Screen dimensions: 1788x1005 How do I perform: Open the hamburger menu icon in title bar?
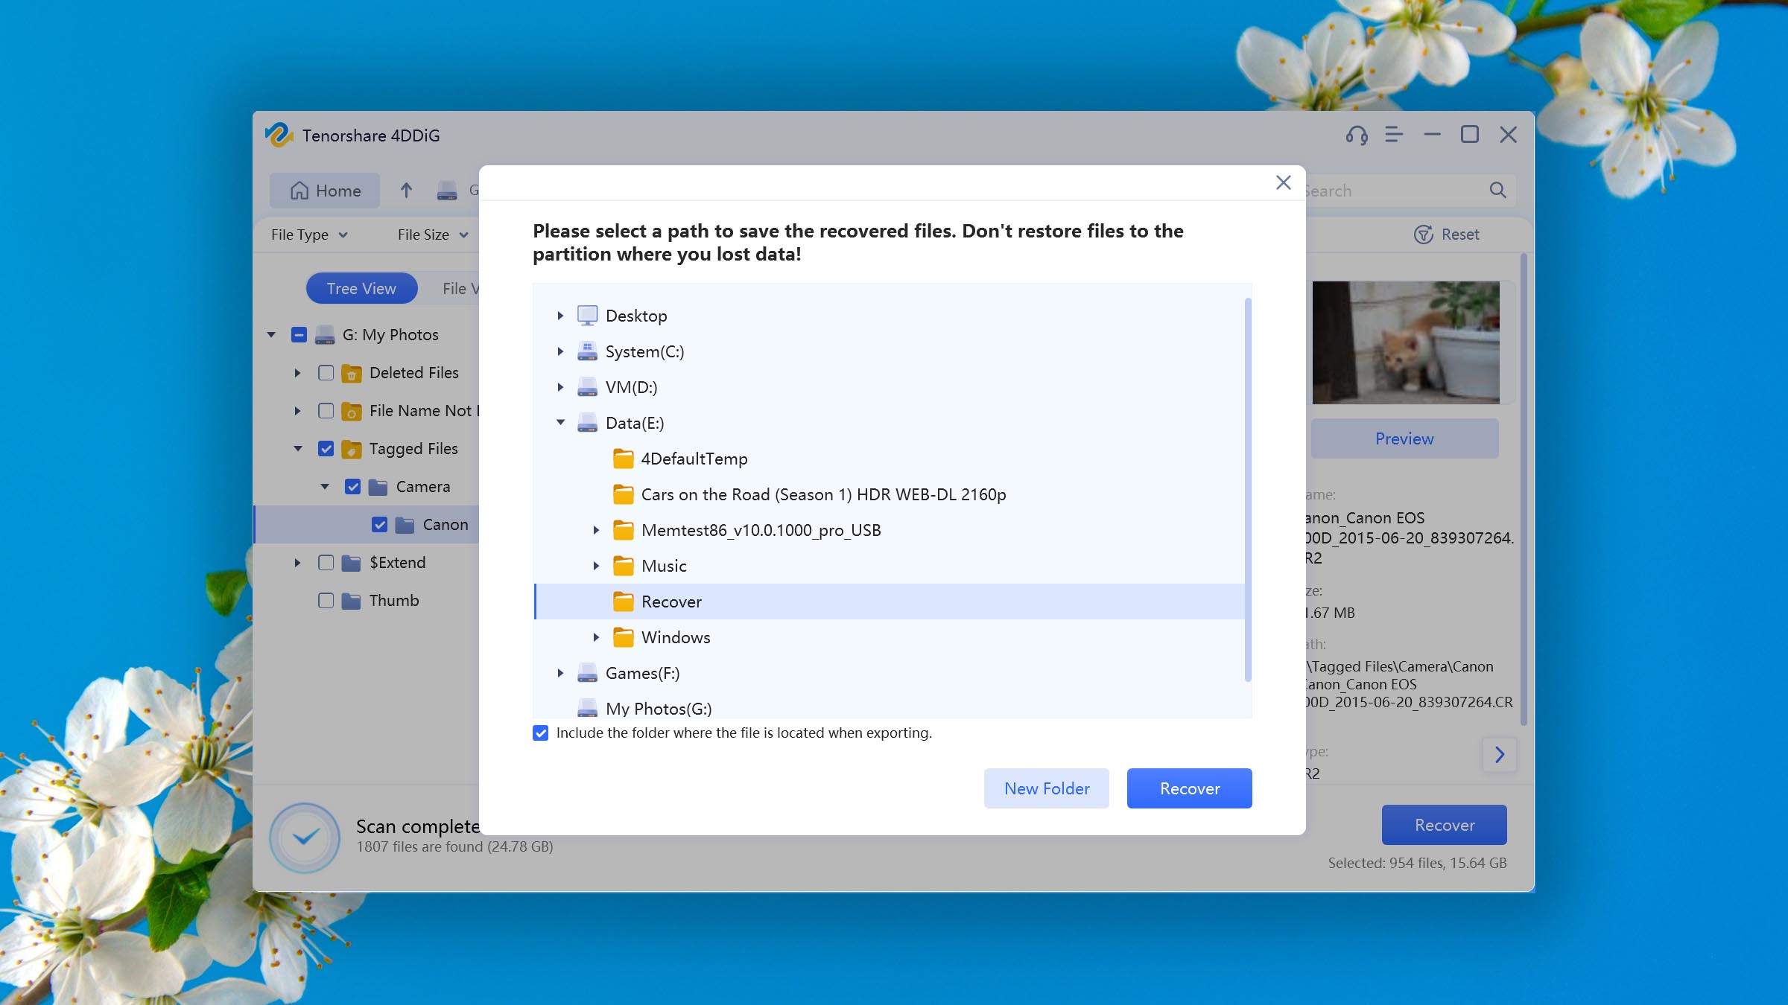tap(1394, 135)
